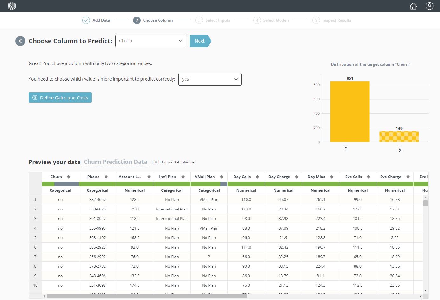Click the table scroll-right arrow
Image resolution: width=440 pixels, height=300 pixels.
coord(420,296)
